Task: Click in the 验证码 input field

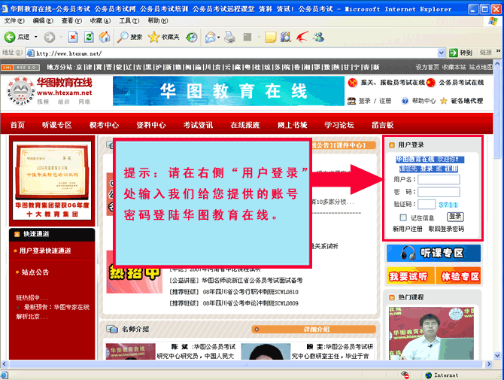Action: click(427, 205)
